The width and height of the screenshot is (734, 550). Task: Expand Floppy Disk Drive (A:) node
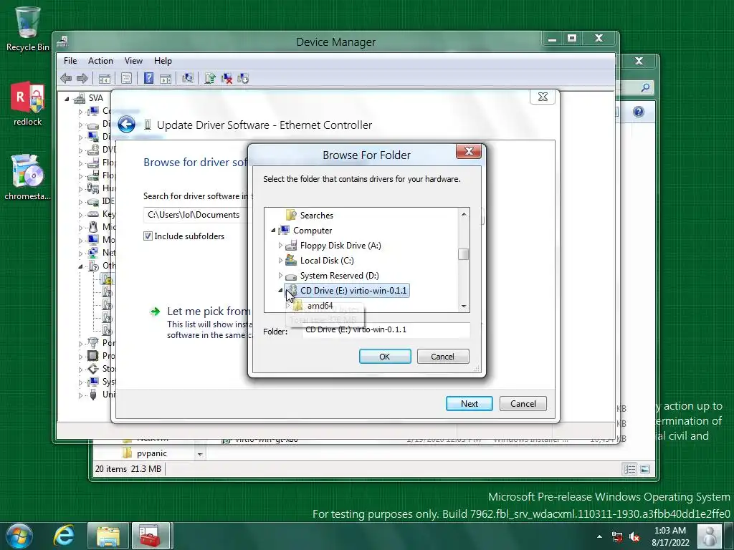point(280,245)
